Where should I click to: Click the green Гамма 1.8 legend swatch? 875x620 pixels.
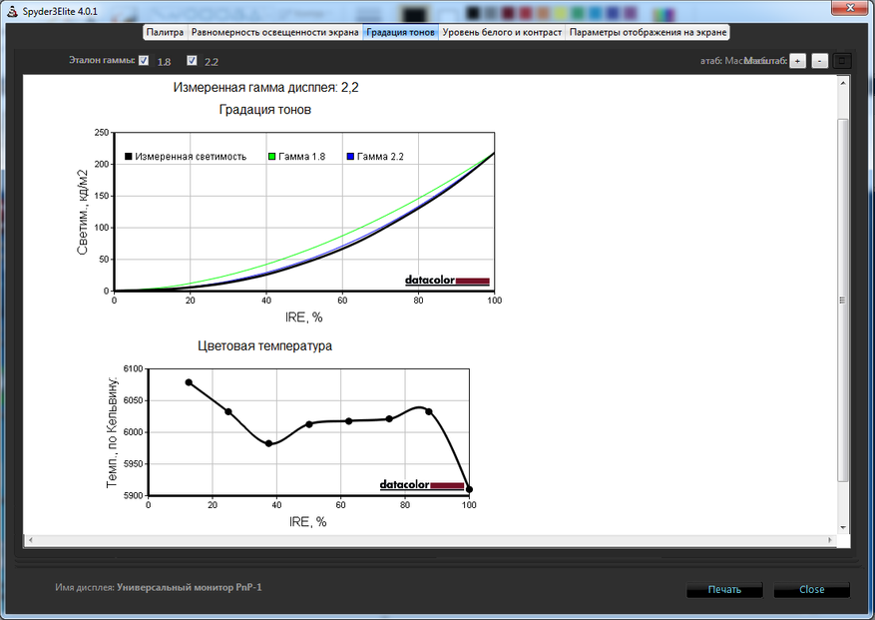pos(271,157)
